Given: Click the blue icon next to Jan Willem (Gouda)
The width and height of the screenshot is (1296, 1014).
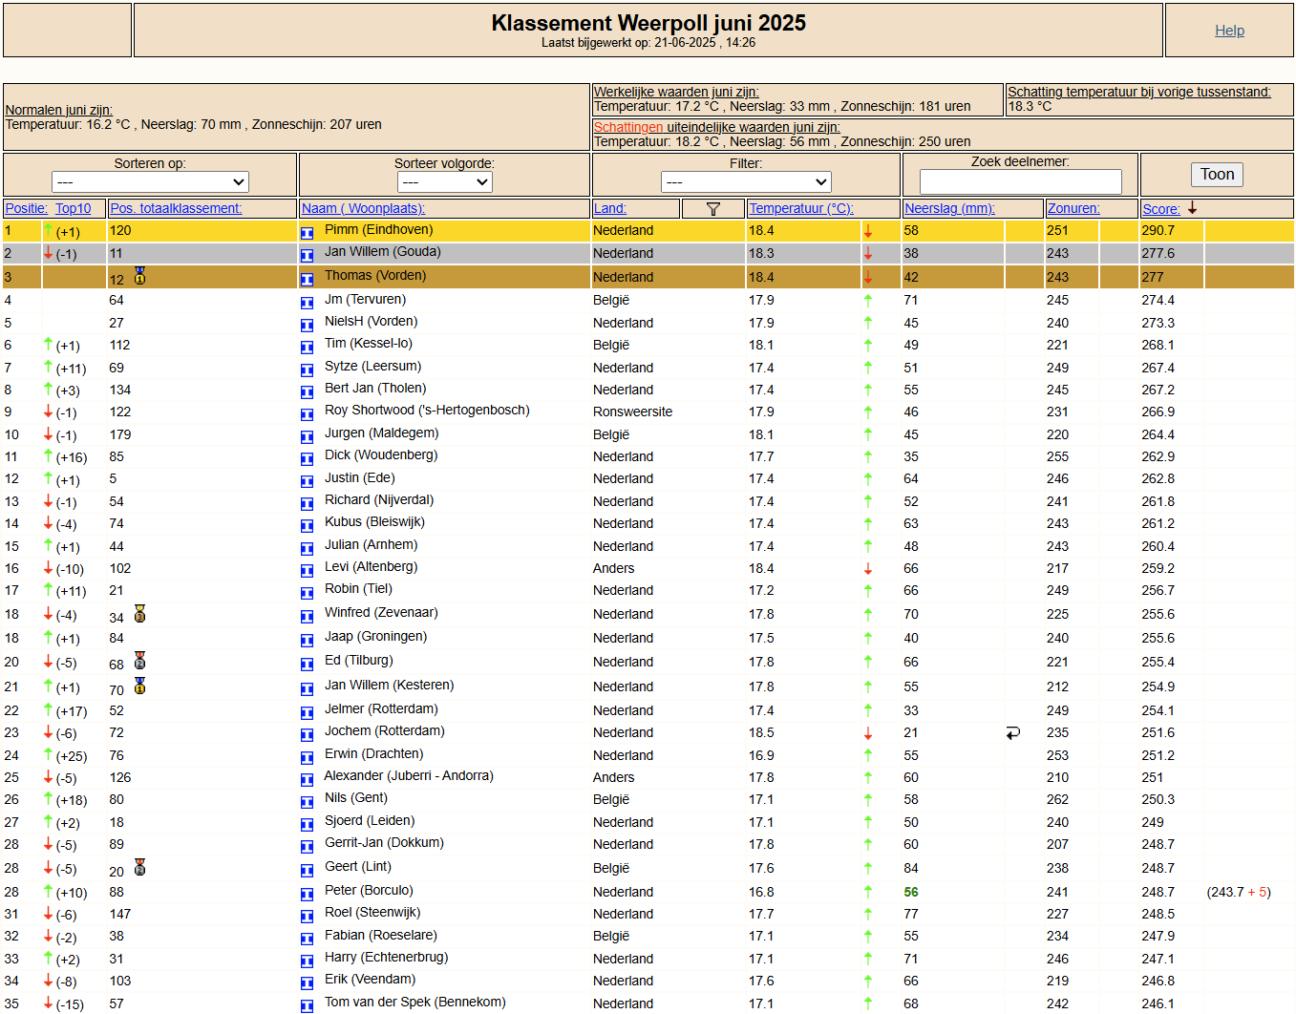Looking at the screenshot, I should coord(307,255).
